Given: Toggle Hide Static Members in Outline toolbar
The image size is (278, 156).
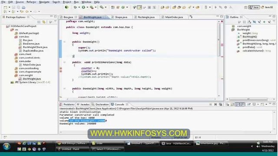Looking at the screenshot, I should 259,22.
